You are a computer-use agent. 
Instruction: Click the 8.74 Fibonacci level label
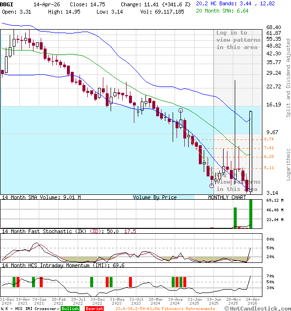tap(269, 139)
